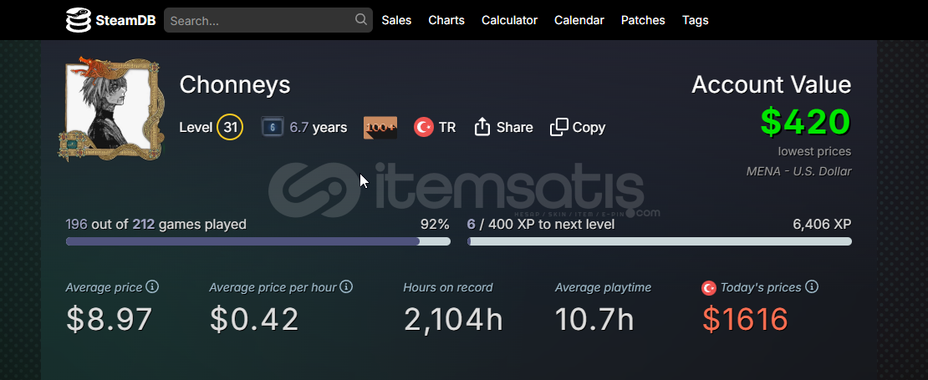This screenshot has width=928, height=380.
Task: Click the 6,406 XP total text
Action: pyautogui.click(x=822, y=225)
